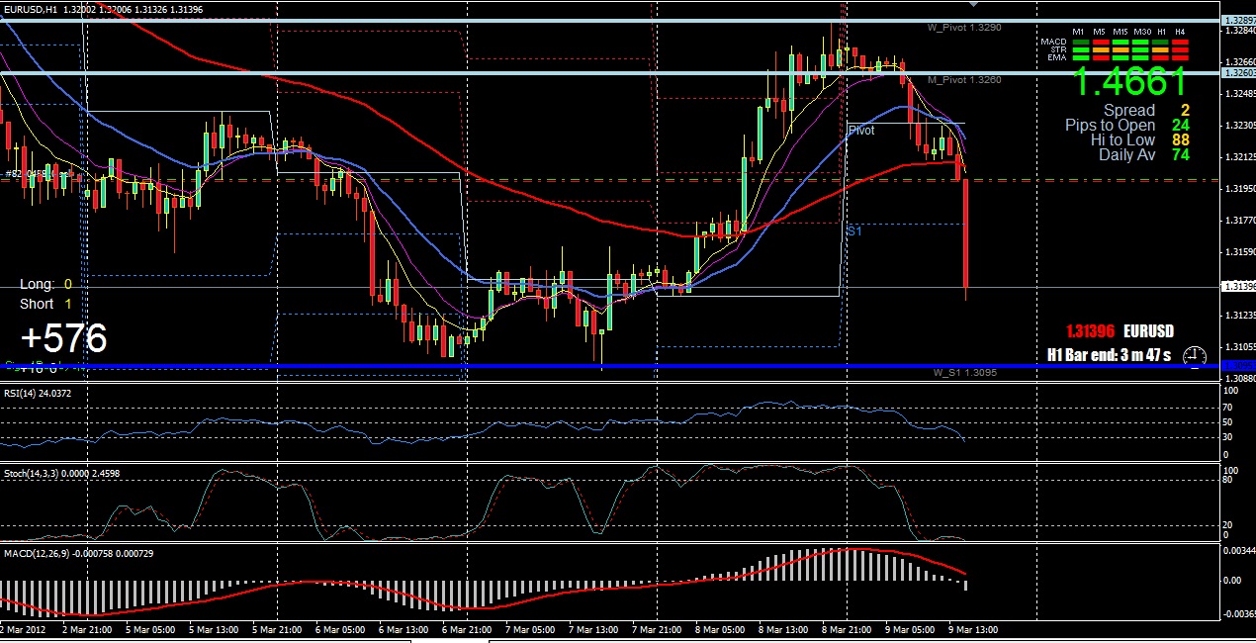Click the M_Pivot 1.3260 label
This screenshot has width=1256, height=643.
tap(963, 79)
